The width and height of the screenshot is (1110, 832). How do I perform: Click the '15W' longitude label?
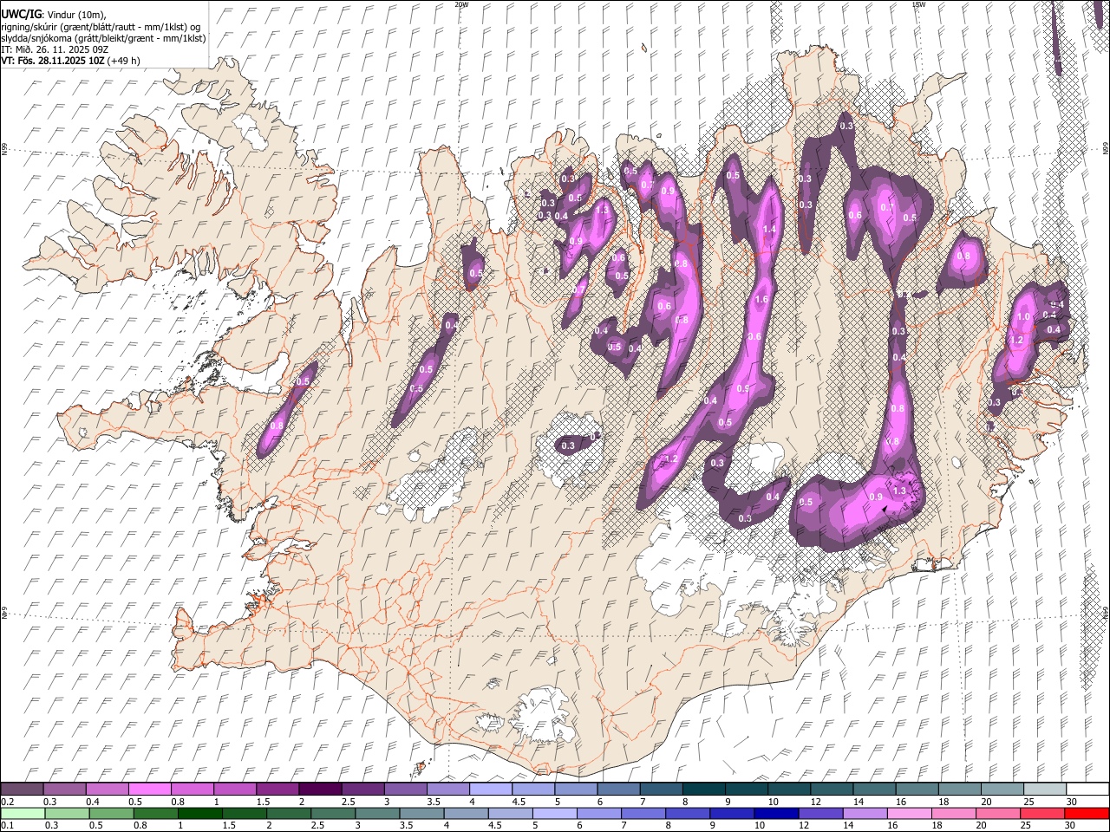click(918, 4)
